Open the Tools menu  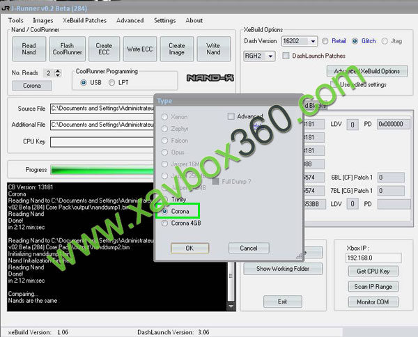click(16, 20)
